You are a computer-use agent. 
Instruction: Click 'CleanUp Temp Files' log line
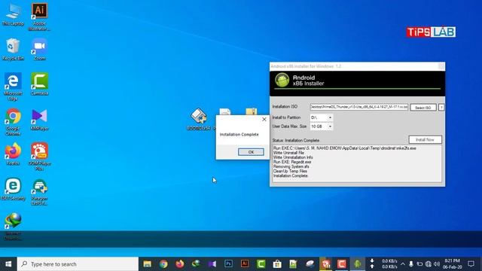tap(290, 171)
